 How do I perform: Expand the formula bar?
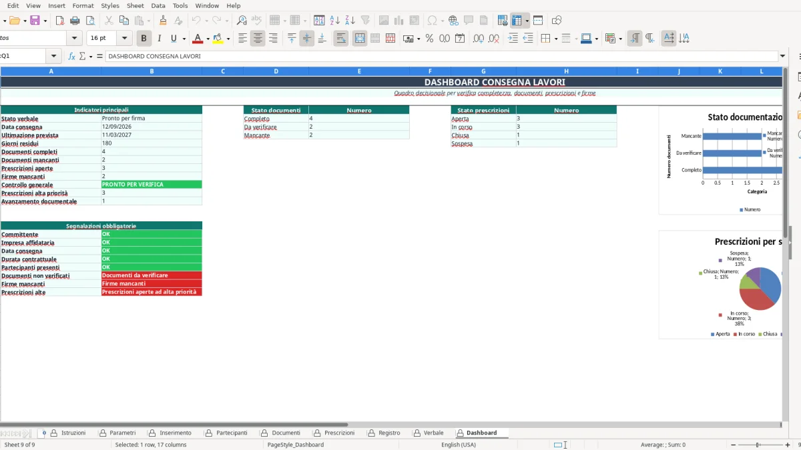click(x=783, y=56)
